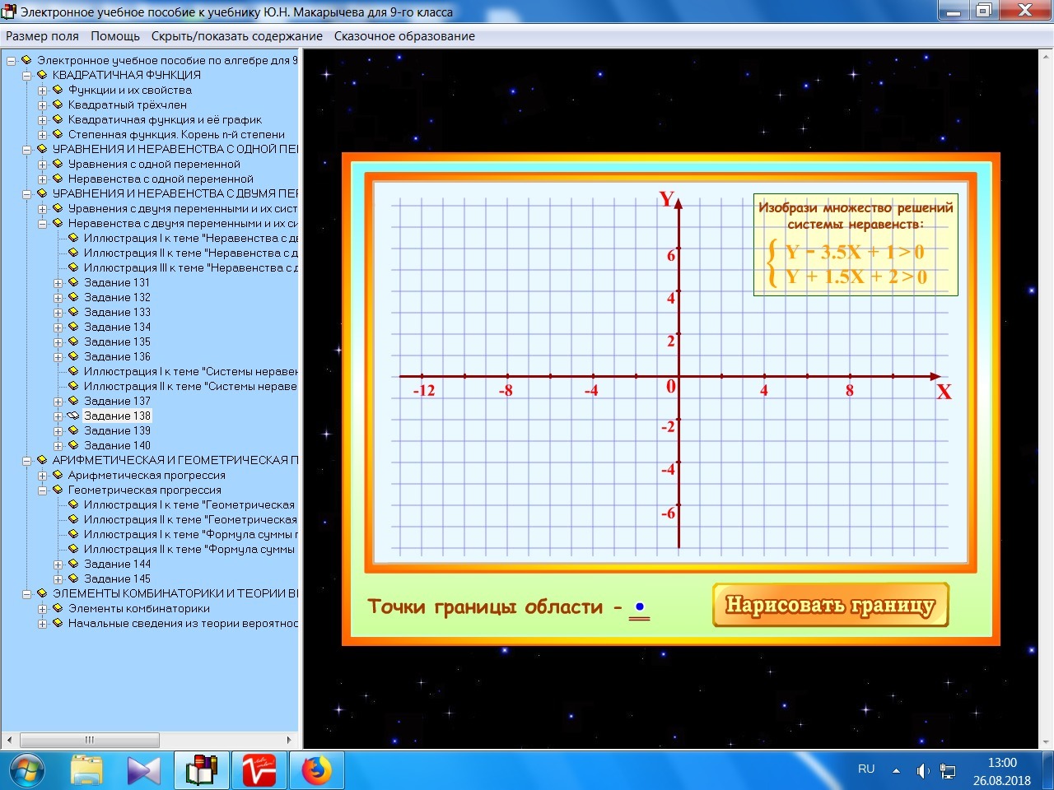Open Иллюстрация III к теме Неравенства
Screen dimensions: 1054x790
coord(190,267)
